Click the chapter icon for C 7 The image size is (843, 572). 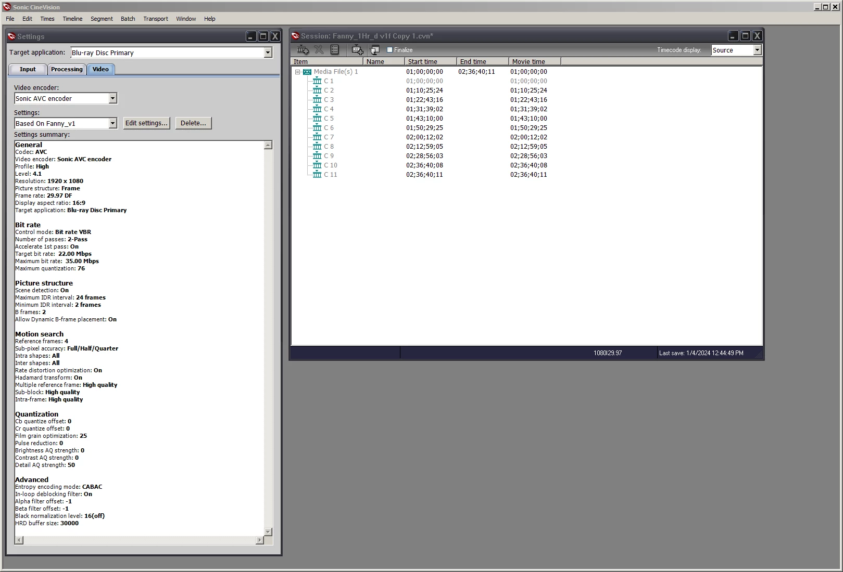click(x=317, y=137)
